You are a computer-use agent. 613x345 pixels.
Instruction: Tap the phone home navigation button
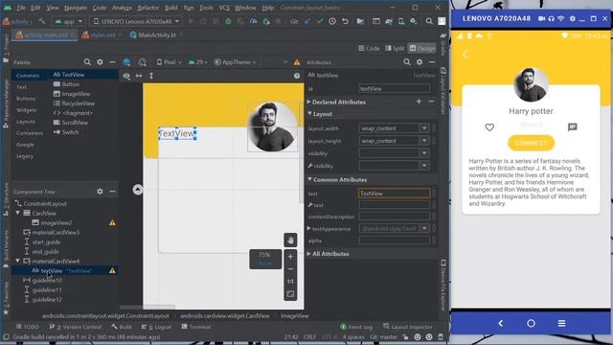pos(531,324)
